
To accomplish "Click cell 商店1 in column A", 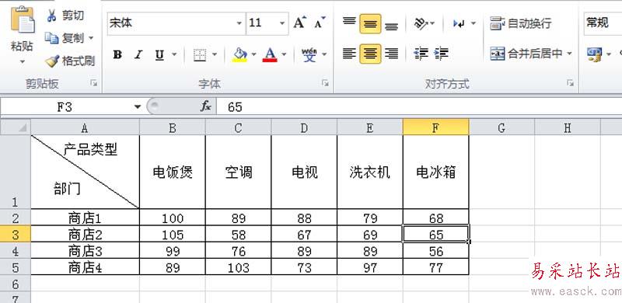I will click(86, 218).
